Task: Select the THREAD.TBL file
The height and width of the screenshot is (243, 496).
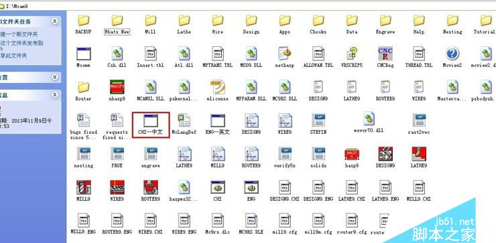Action: 419,54
